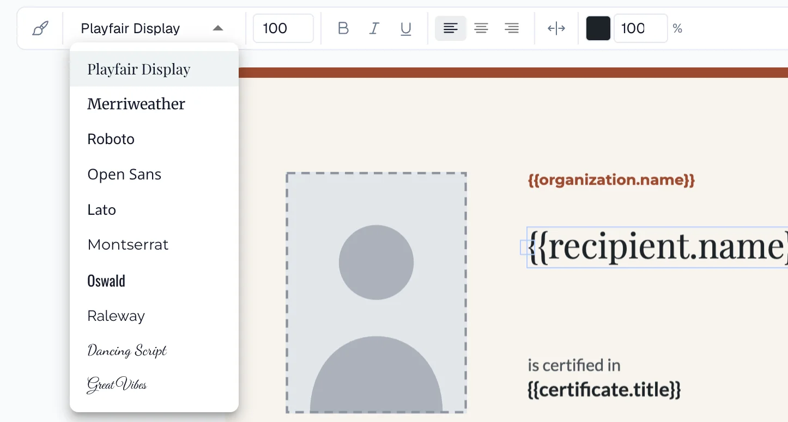This screenshot has height=422, width=788.
Task: Choose the Great Vibes font
Action: (154, 385)
